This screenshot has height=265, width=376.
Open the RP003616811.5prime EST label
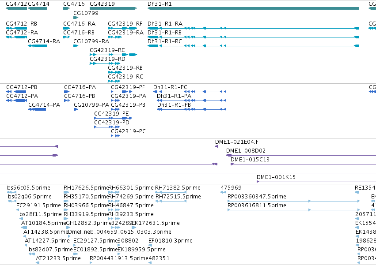pos(257,205)
